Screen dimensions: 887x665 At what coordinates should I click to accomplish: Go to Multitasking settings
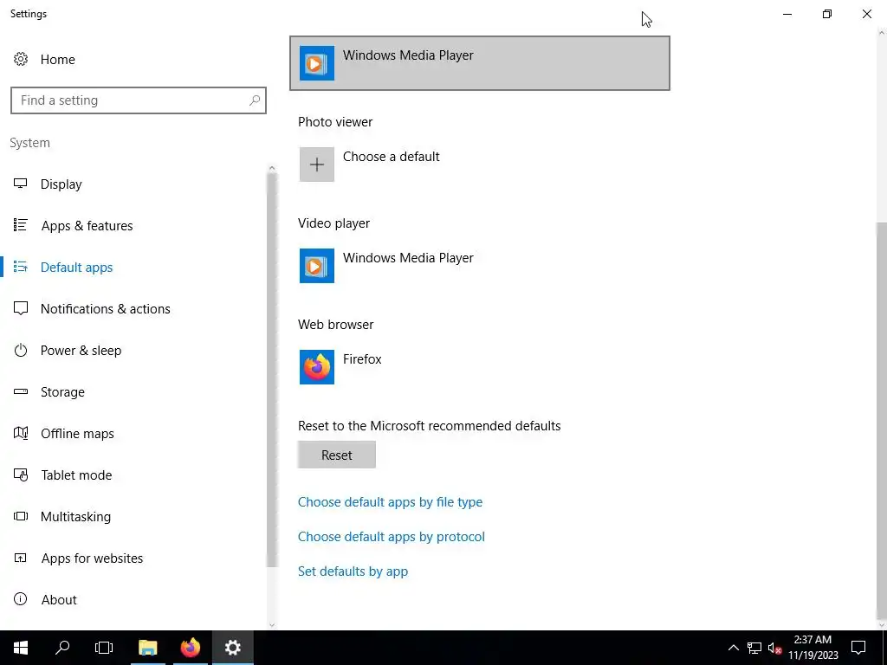(75, 517)
